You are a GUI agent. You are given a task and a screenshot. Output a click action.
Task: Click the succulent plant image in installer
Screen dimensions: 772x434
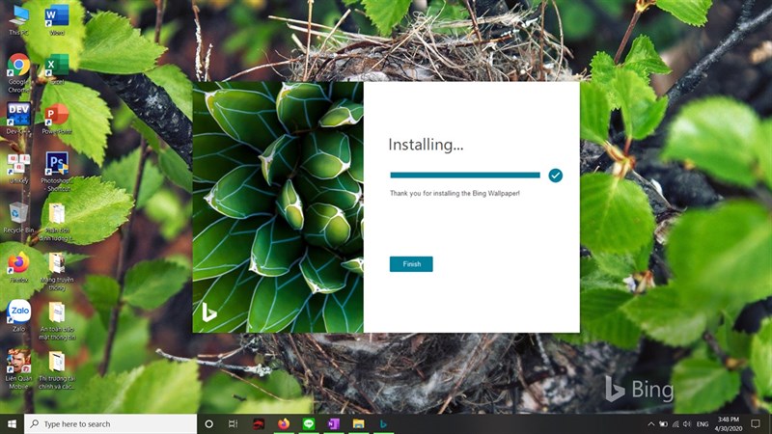click(x=278, y=207)
